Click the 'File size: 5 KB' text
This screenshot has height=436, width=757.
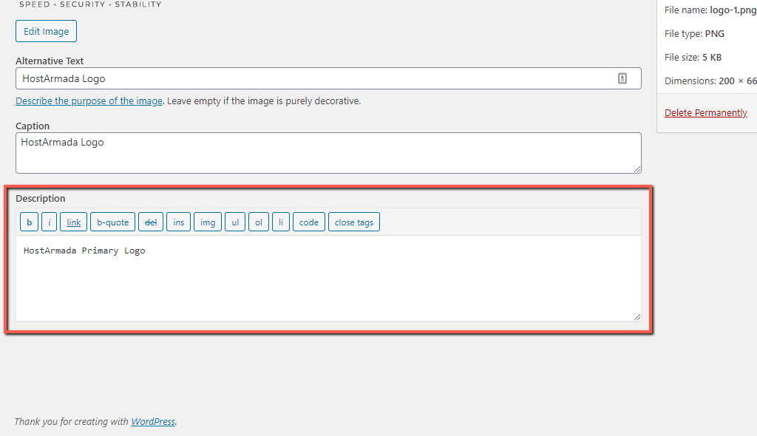(x=693, y=58)
